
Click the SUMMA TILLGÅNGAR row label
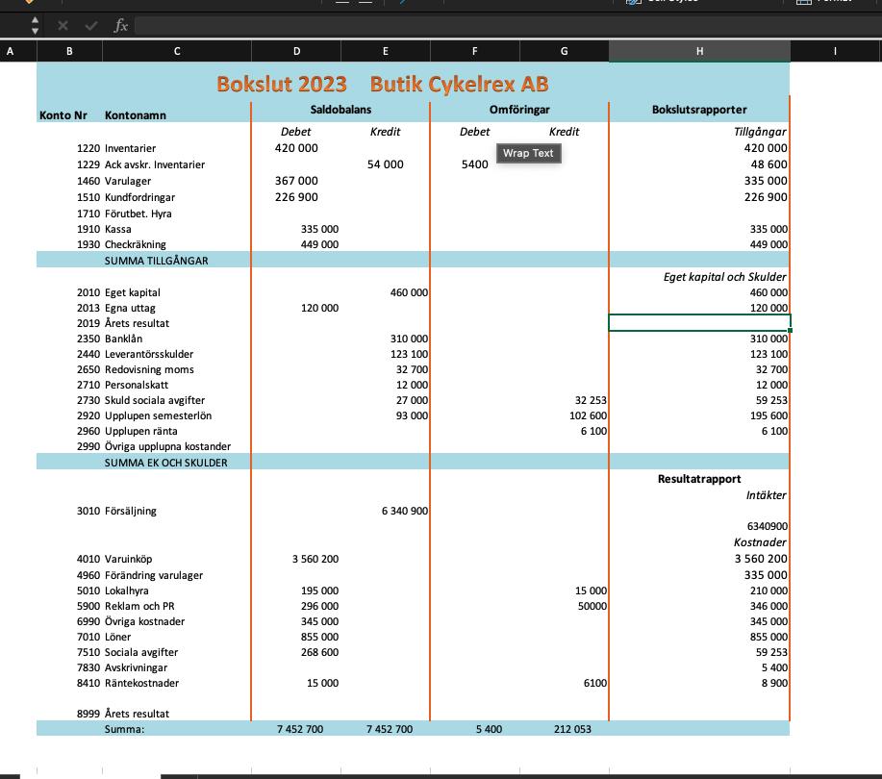coord(156,261)
